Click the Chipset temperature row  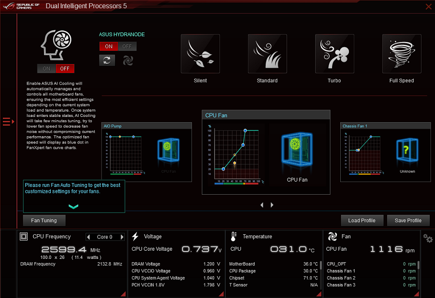point(274,278)
